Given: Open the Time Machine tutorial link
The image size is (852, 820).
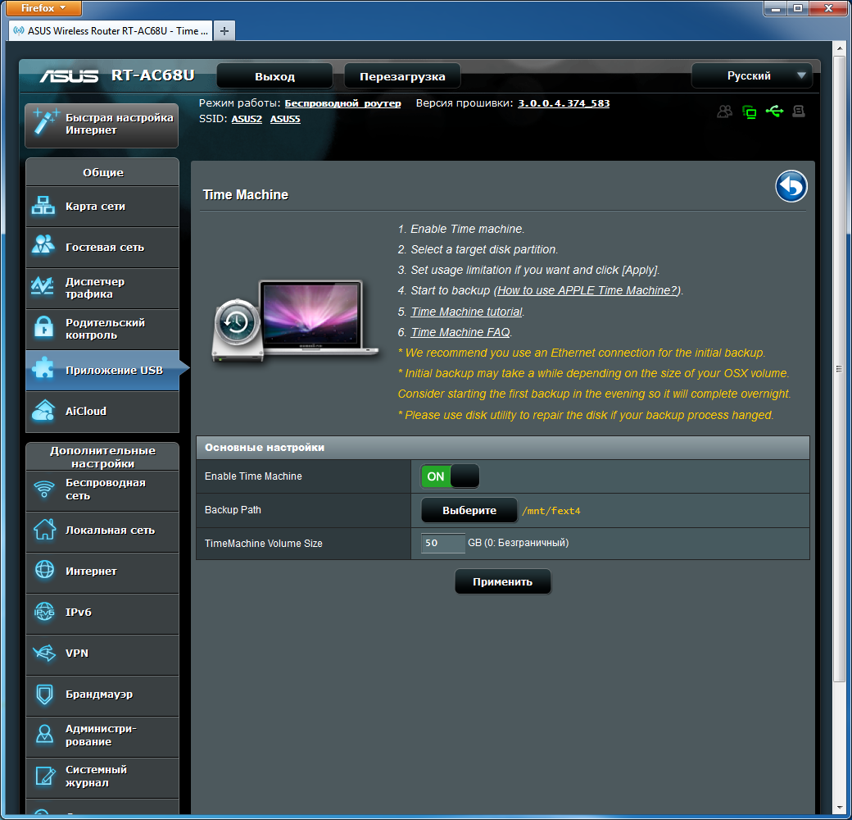Looking at the screenshot, I should click(466, 312).
